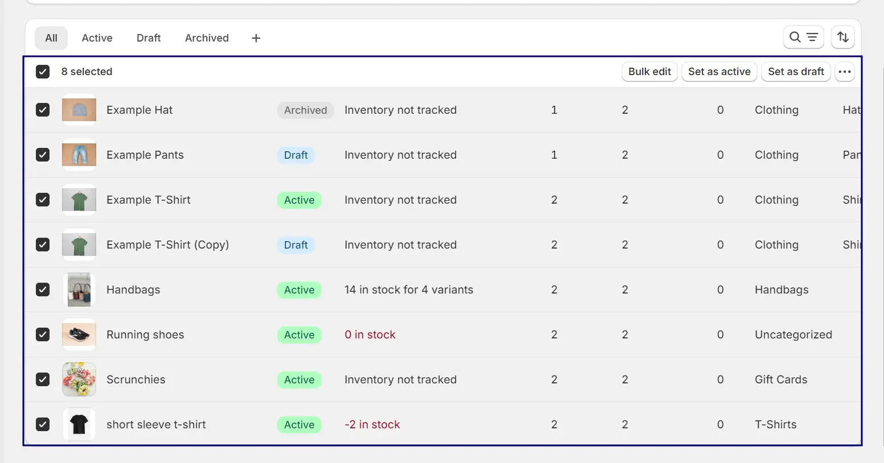This screenshot has width=884, height=463.
Task: Open the Example T-Shirt product name
Action: (x=149, y=200)
